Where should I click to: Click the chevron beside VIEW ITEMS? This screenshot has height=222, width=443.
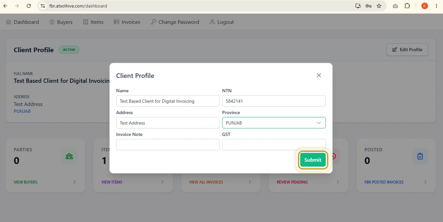click(x=162, y=182)
